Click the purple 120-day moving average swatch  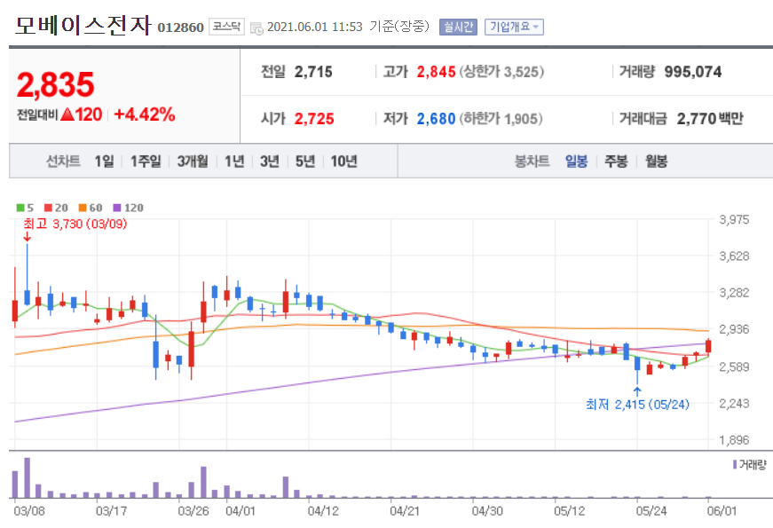(x=117, y=208)
